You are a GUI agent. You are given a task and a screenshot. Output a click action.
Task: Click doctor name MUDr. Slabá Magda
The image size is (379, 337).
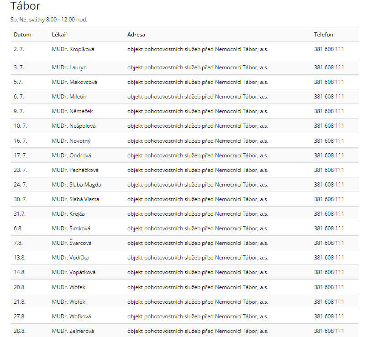coord(76,185)
